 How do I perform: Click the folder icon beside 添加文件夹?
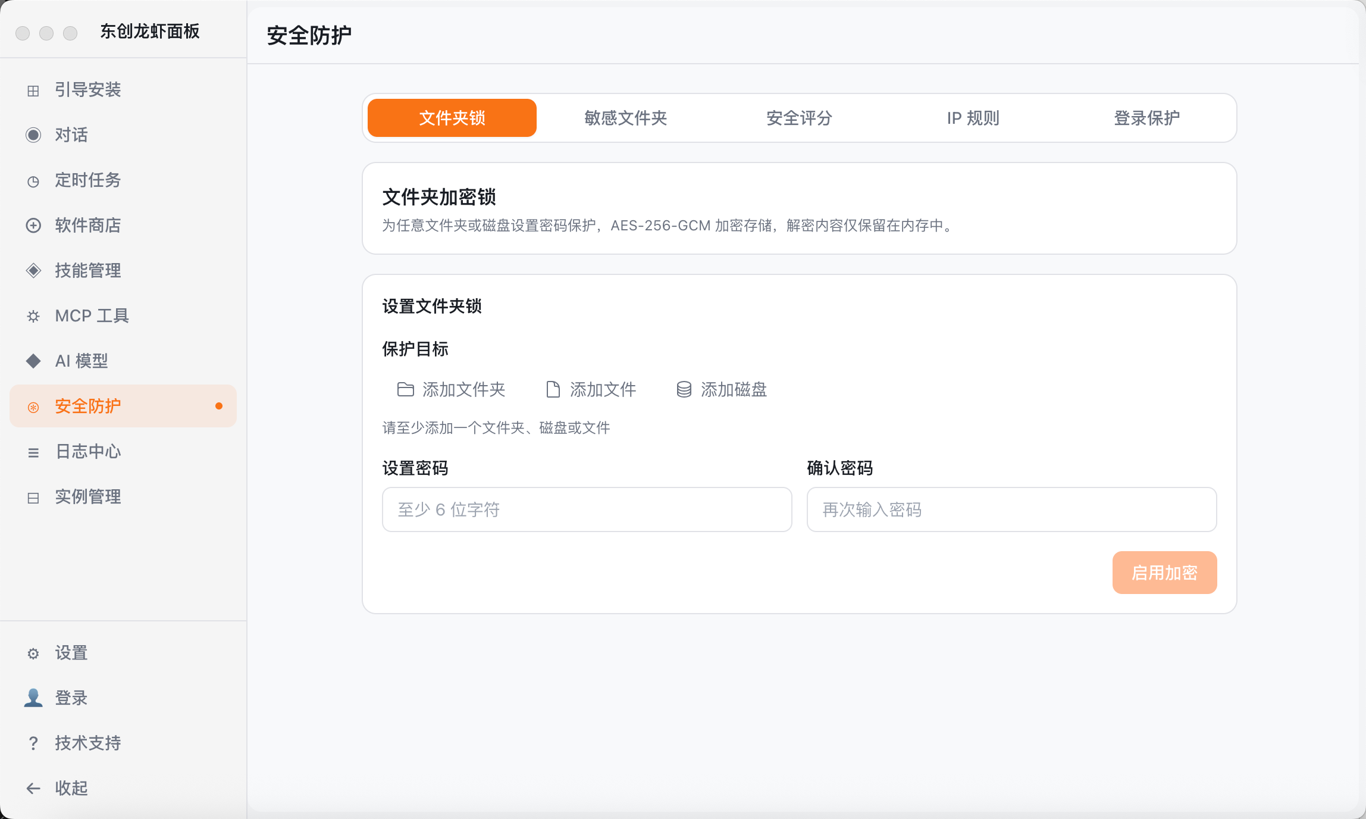[406, 390]
